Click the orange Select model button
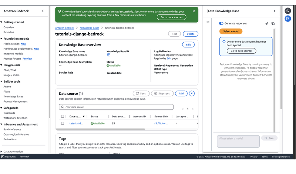The height and width of the screenshot is (174, 296). 231,31
